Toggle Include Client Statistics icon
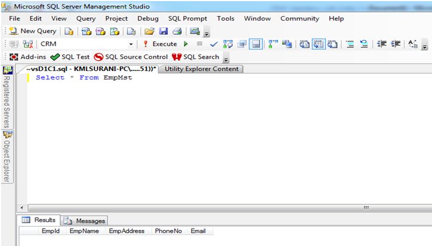The width and height of the screenshot is (432, 246). click(x=287, y=44)
